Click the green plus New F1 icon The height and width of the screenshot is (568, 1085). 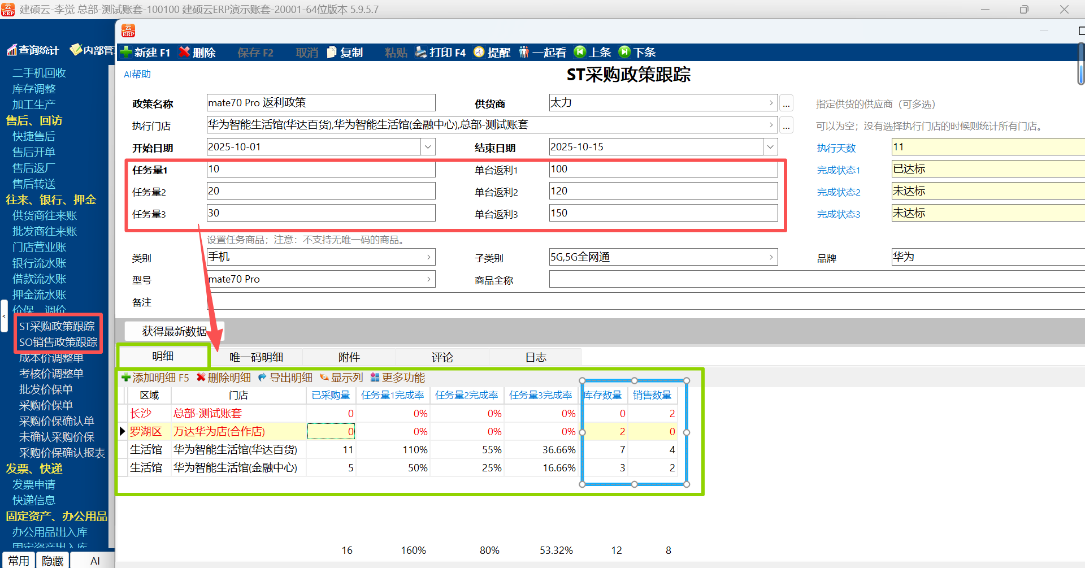point(127,52)
